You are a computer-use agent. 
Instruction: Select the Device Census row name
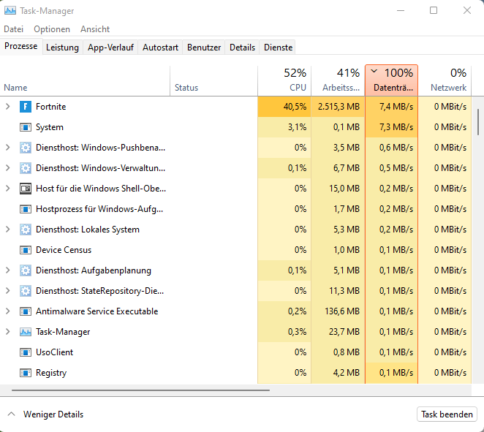[x=64, y=250]
